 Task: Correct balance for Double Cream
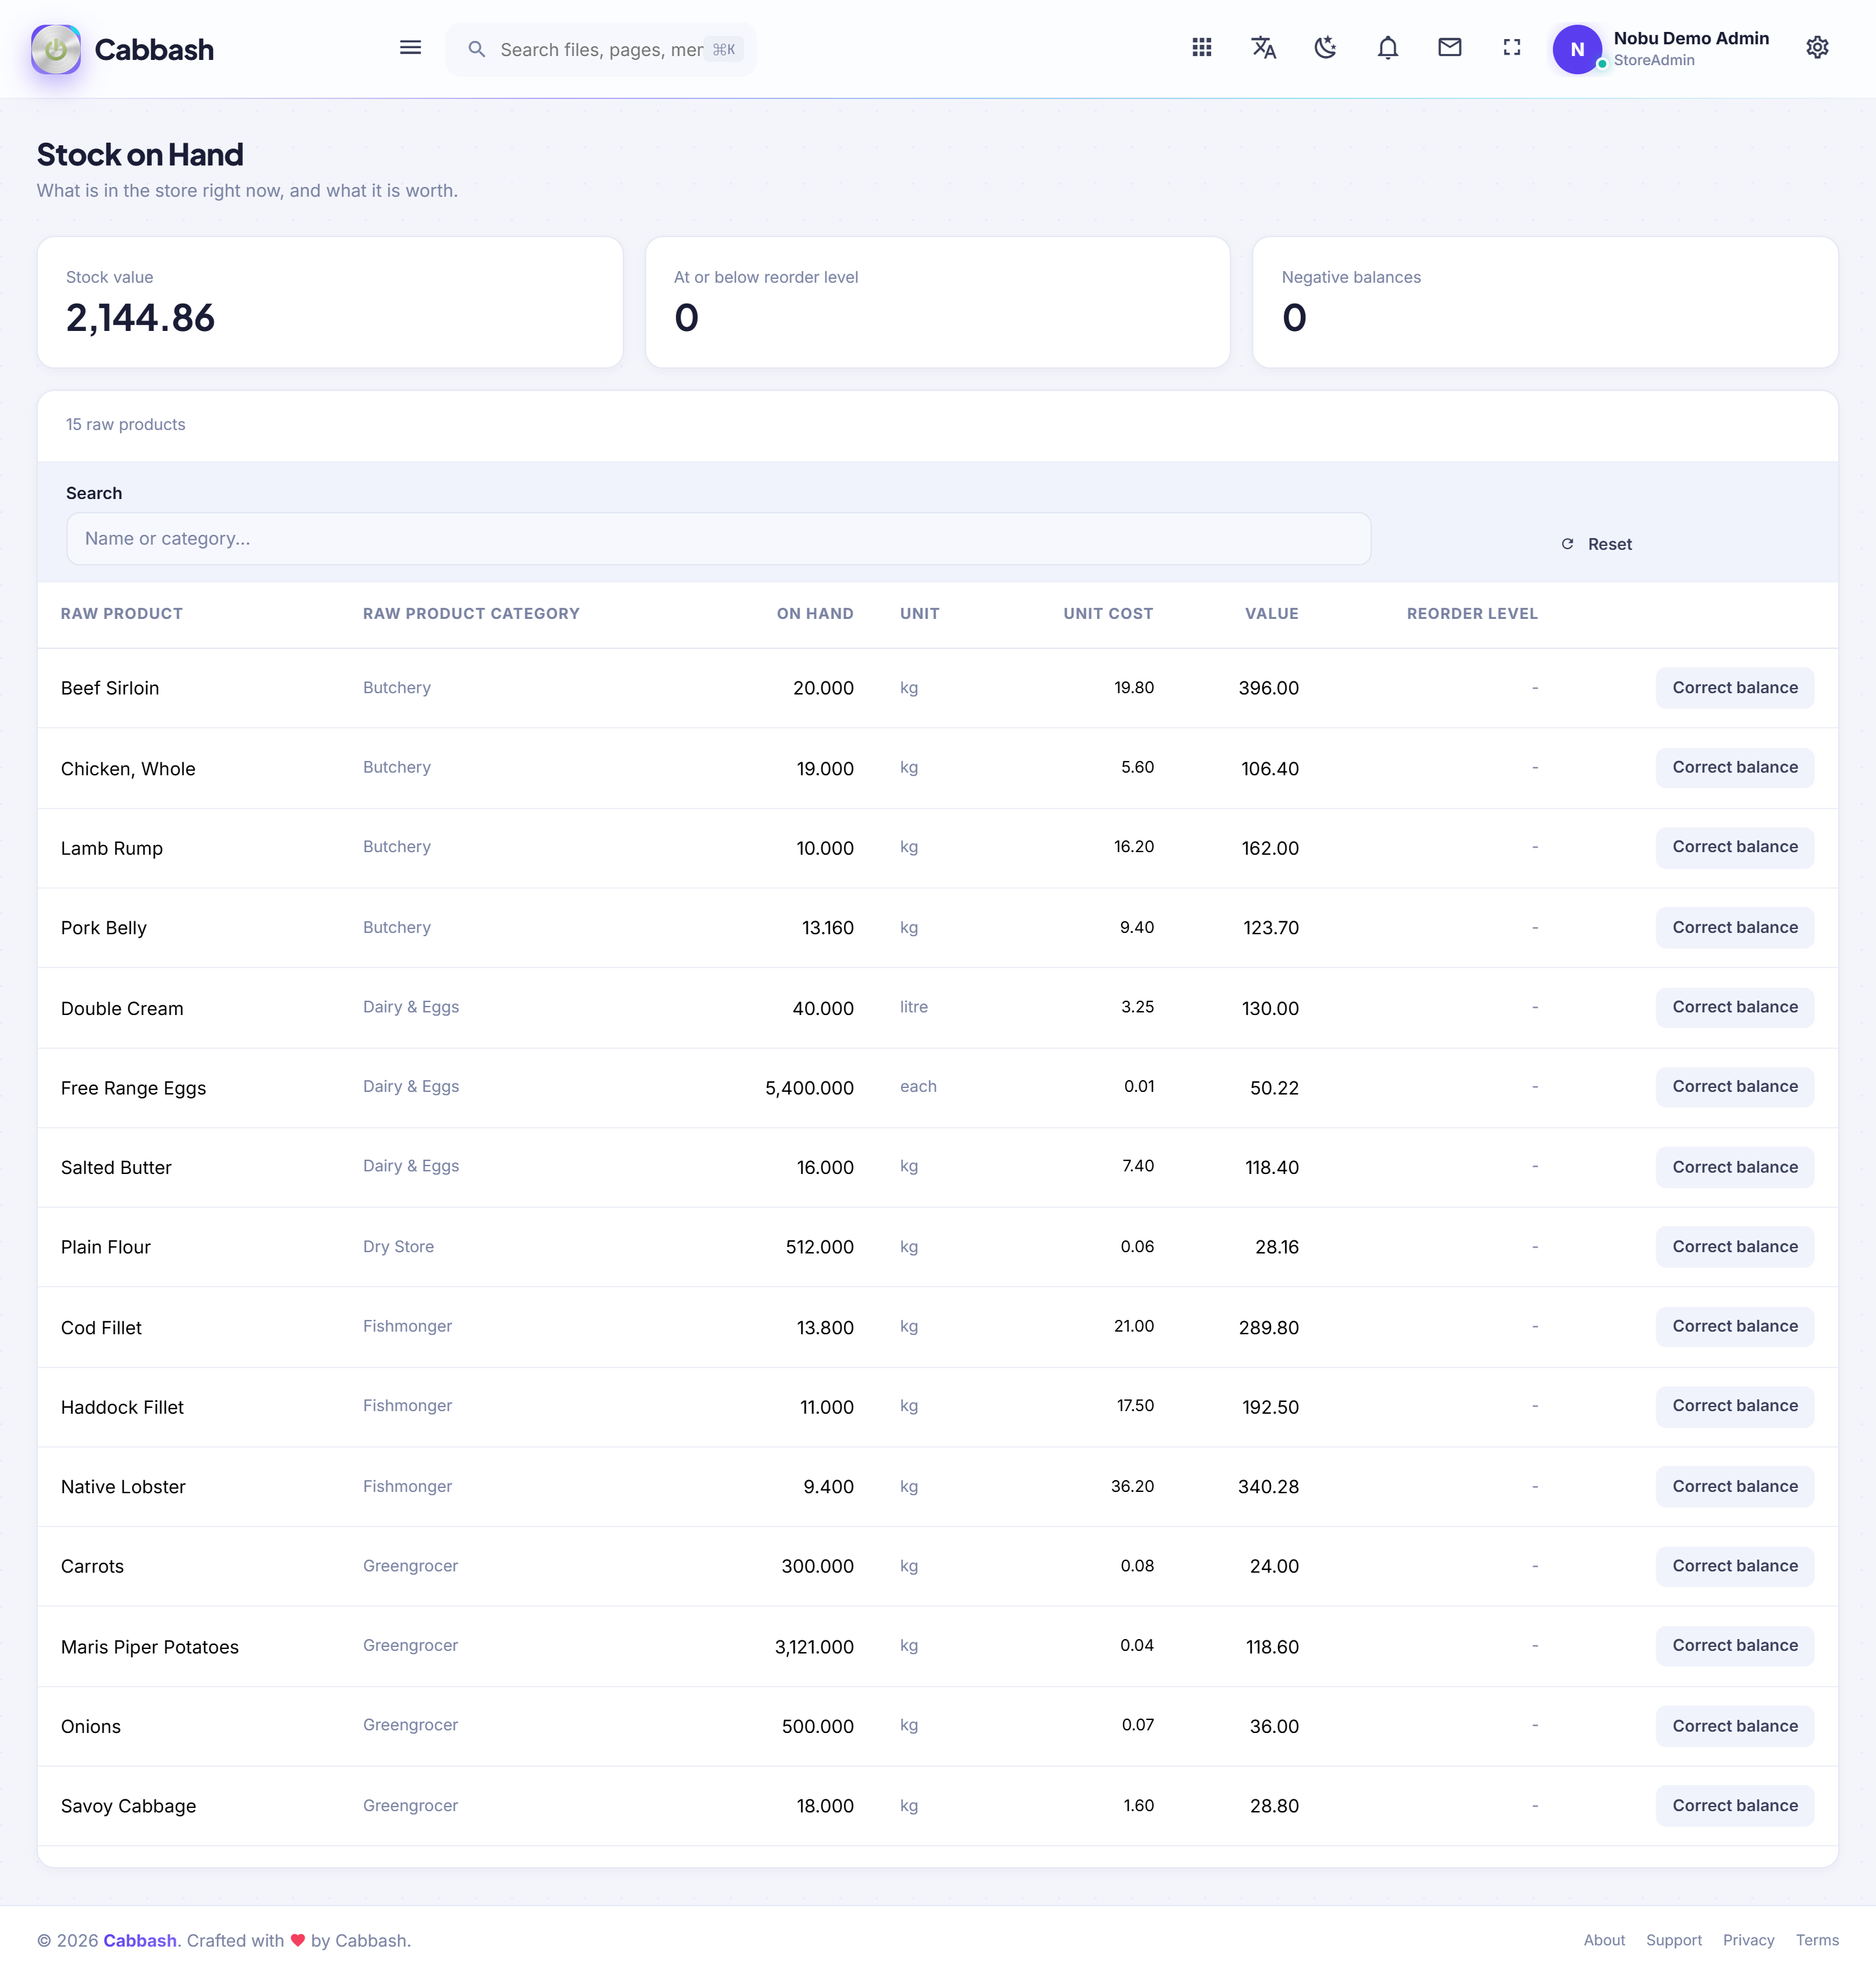click(1734, 1007)
